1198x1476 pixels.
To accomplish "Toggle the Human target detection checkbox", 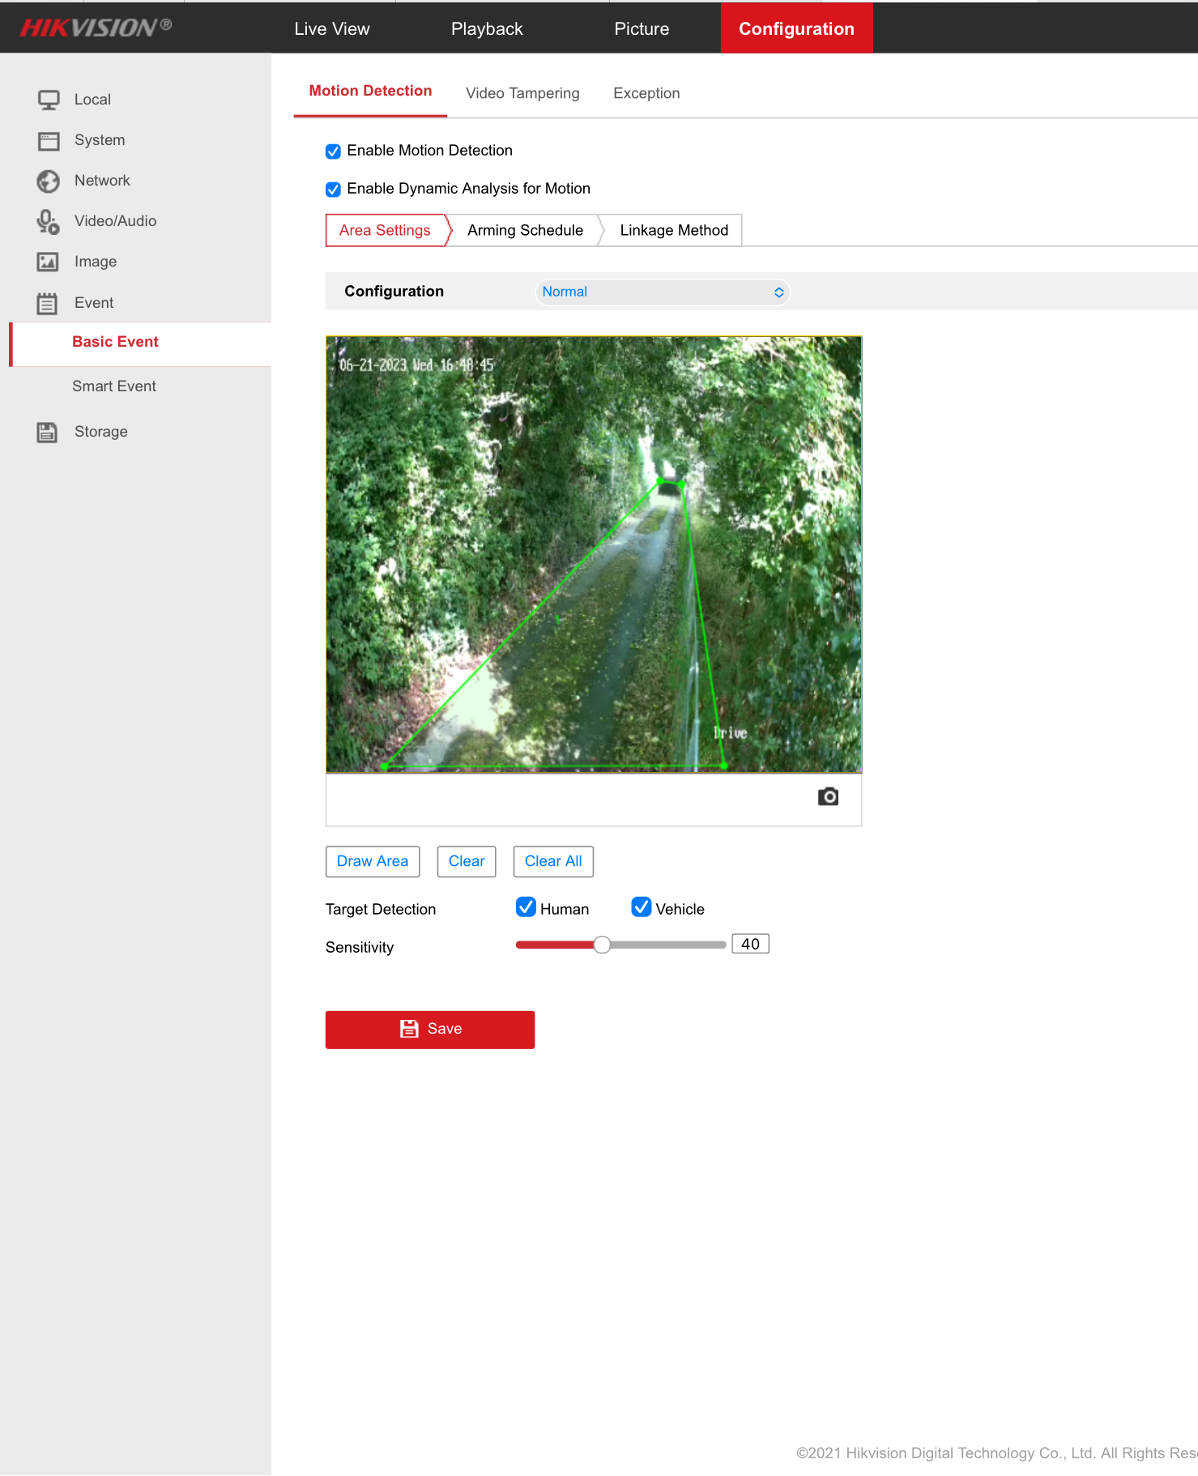I will click(x=526, y=907).
